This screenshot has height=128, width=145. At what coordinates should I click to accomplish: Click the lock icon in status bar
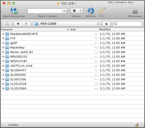(x=137, y=125)
